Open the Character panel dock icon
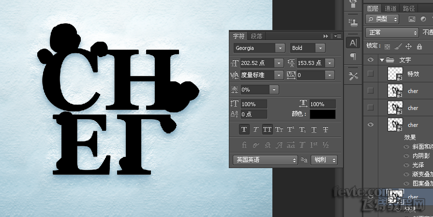The image size is (433, 217). 353,43
